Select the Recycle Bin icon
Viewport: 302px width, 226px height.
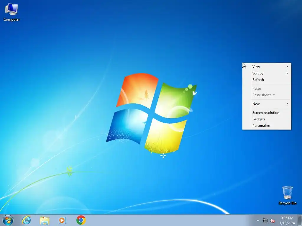[x=287, y=195]
